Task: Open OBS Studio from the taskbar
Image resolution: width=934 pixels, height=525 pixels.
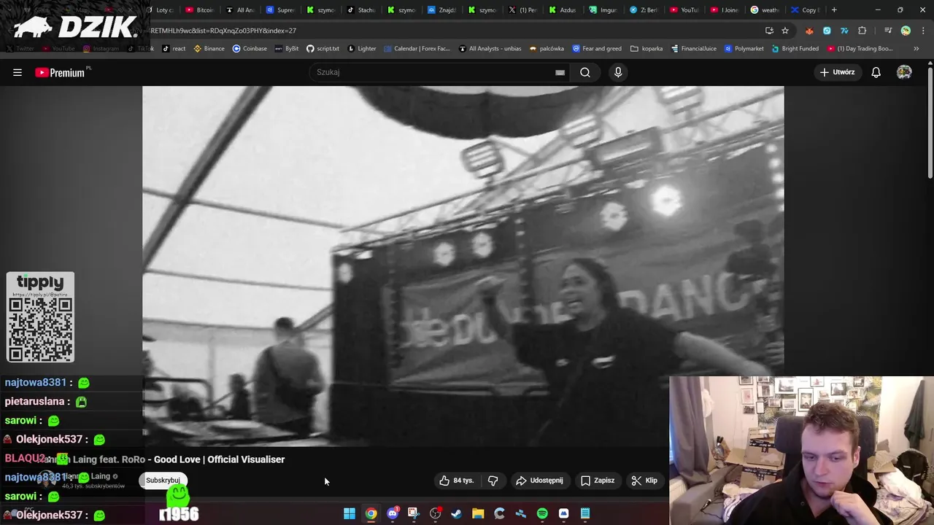Action: click(436, 513)
